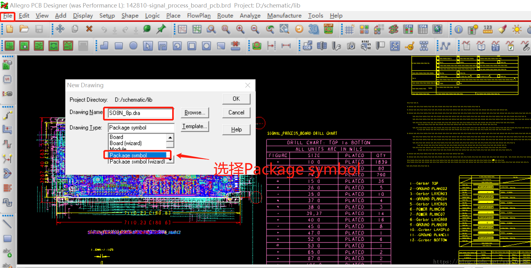Viewport: 531px width, 268px height.
Task: Click the 123 ruler measure icon
Action: pyautogui.click(x=488, y=29)
